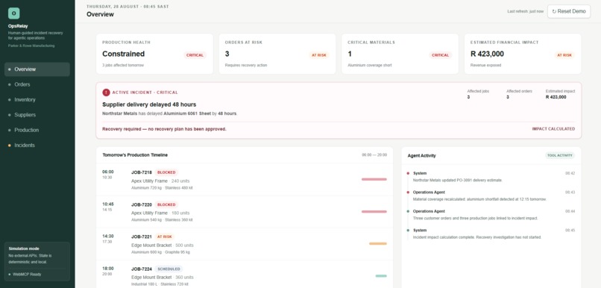The width and height of the screenshot is (601, 288).
Task: Select the JOB-7218 timeline row
Action: (245, 180)
